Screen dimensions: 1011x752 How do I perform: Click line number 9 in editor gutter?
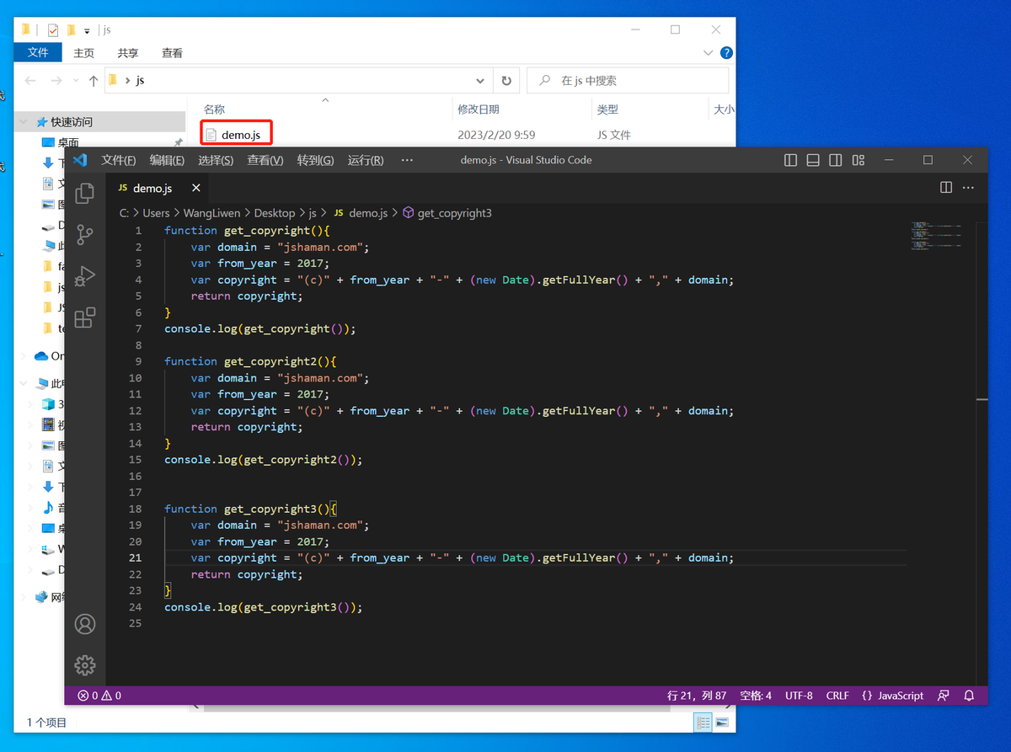coord(138,361)
